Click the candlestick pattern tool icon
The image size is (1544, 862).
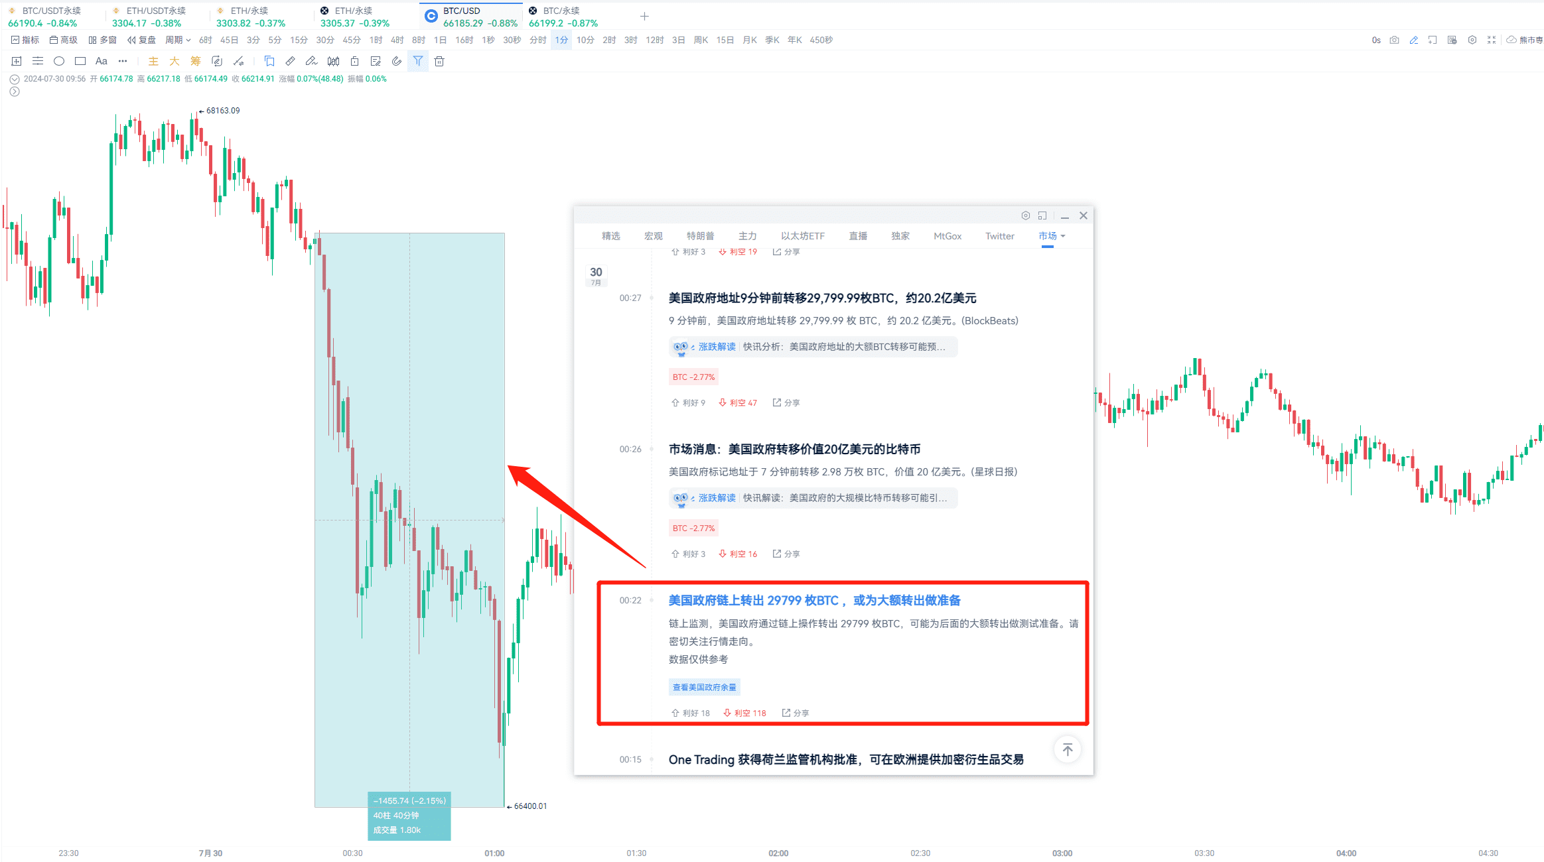coord(333,61)
